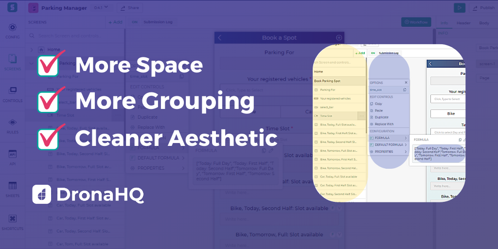Expand the dimmed DEFAULT FORMULA submenu arrow
The width and height of the screenshot is (498, 249).
(x=183, y=158)
